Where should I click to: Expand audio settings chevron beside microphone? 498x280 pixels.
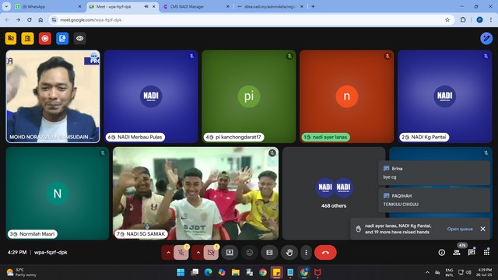click(168, 253)
